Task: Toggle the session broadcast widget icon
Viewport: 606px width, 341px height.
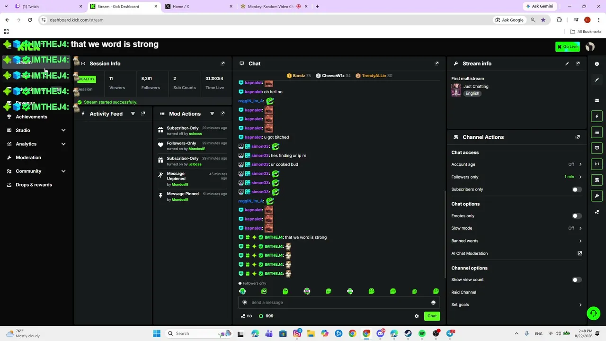Action: pos(597,164)
